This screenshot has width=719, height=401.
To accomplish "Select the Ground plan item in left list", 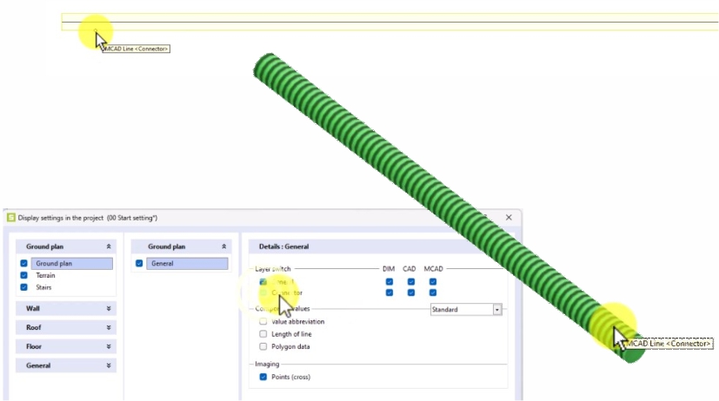I will (x=71, y=263).
